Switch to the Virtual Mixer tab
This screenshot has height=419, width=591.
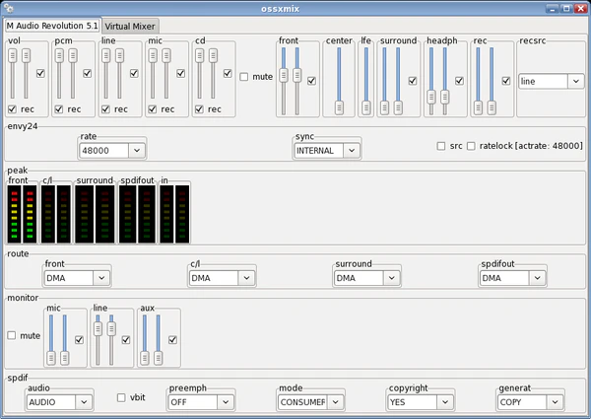130,26
